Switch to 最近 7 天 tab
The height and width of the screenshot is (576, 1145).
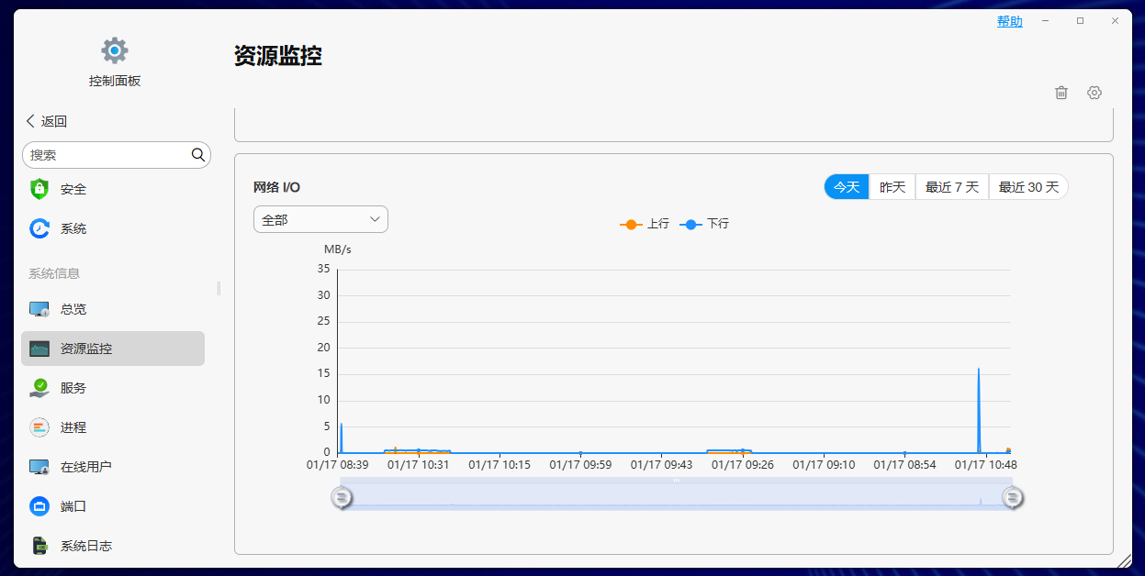pos(952,187)
